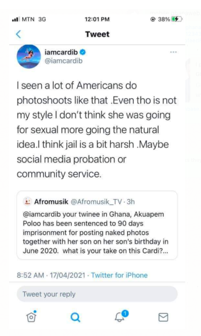Tap the battery status icon
This screenshot has height=336, width=201.
(x=177, y=19)
